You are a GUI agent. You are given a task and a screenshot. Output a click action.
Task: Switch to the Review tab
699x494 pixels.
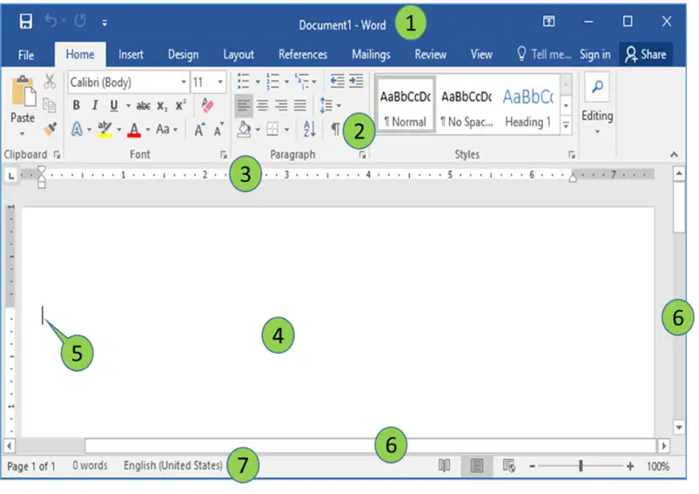tap(430, 54)
